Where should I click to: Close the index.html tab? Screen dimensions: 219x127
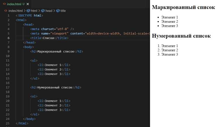(x=28, y=4)
